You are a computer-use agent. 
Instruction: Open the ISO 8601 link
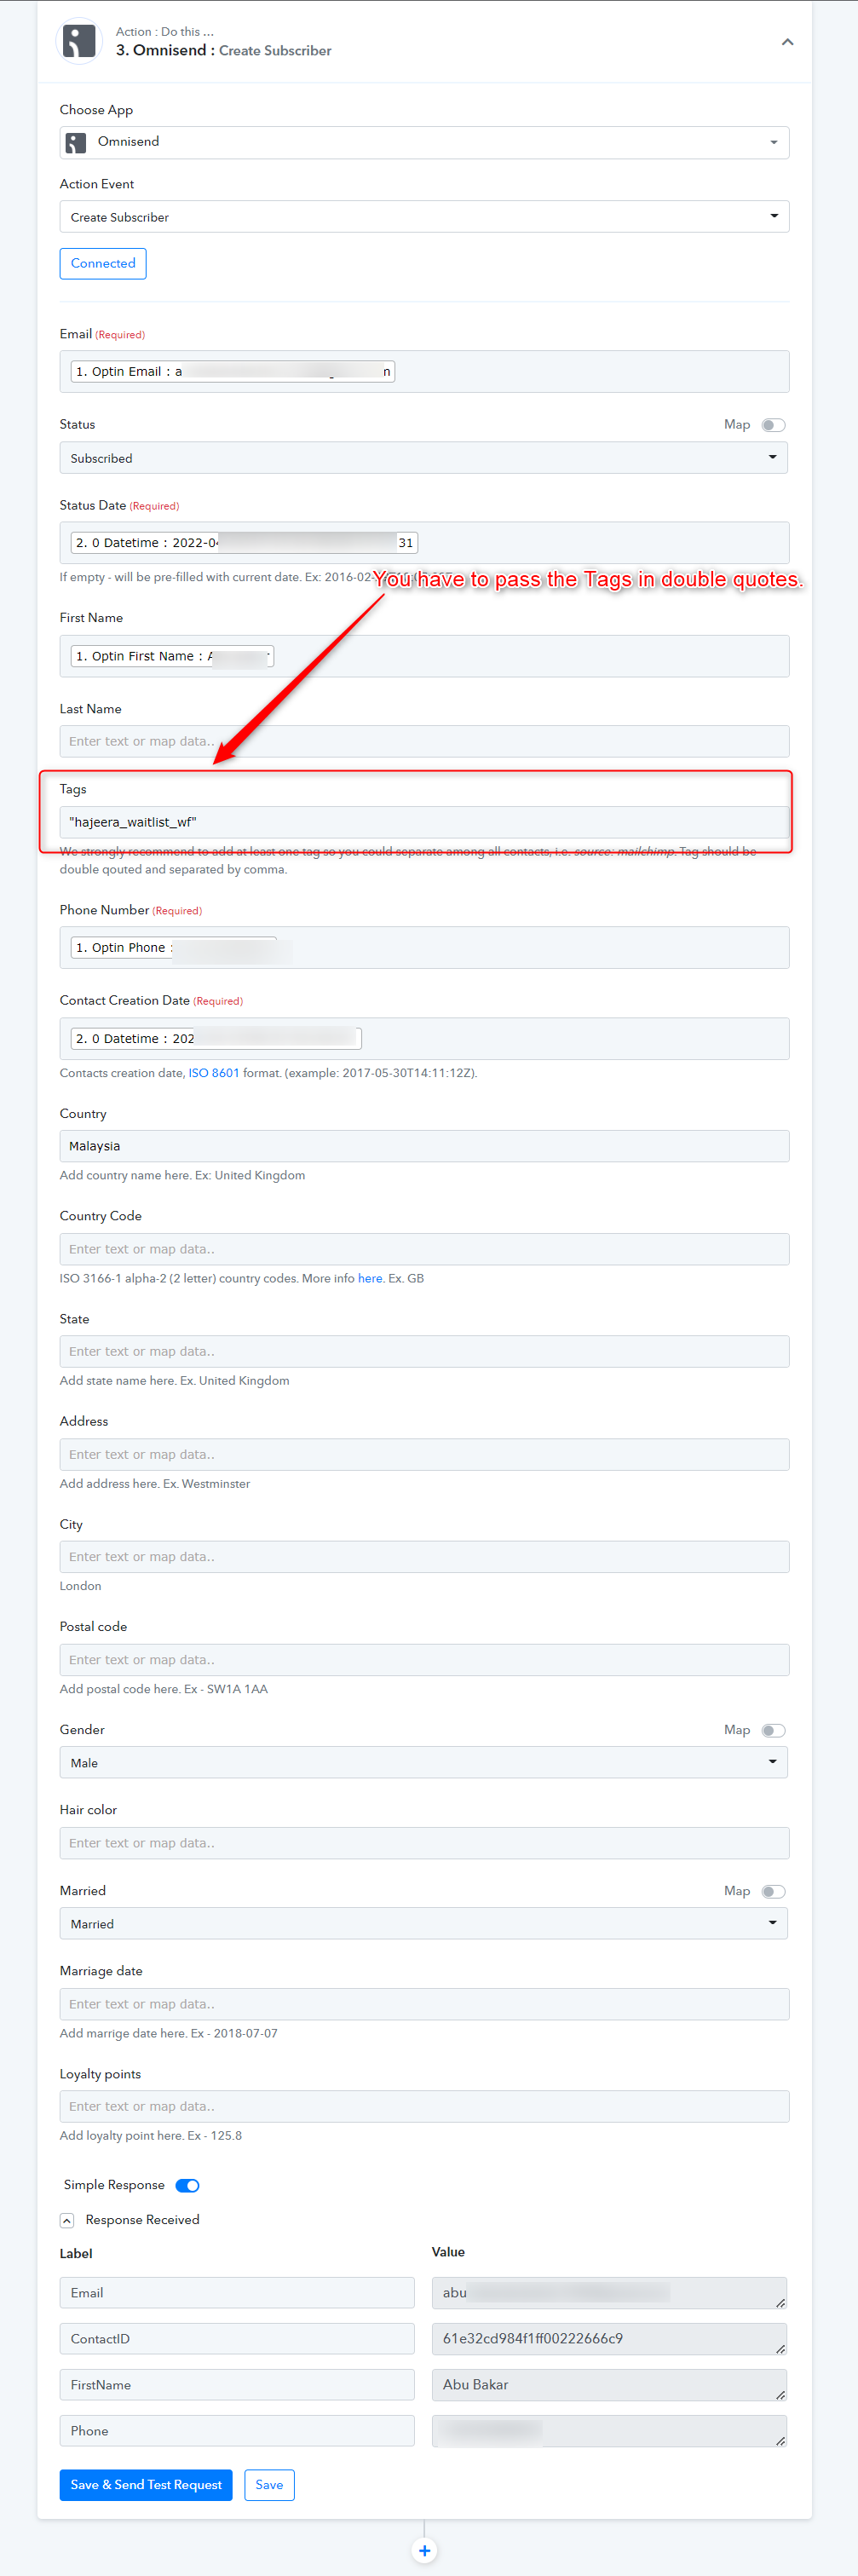[214, 1073]
